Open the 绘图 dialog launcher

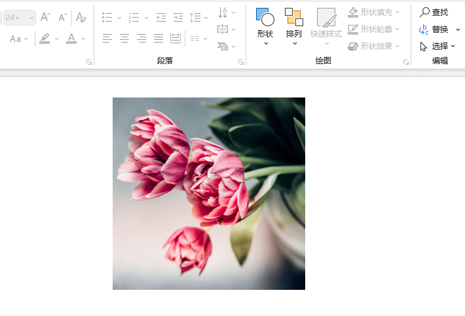[406, 62]
